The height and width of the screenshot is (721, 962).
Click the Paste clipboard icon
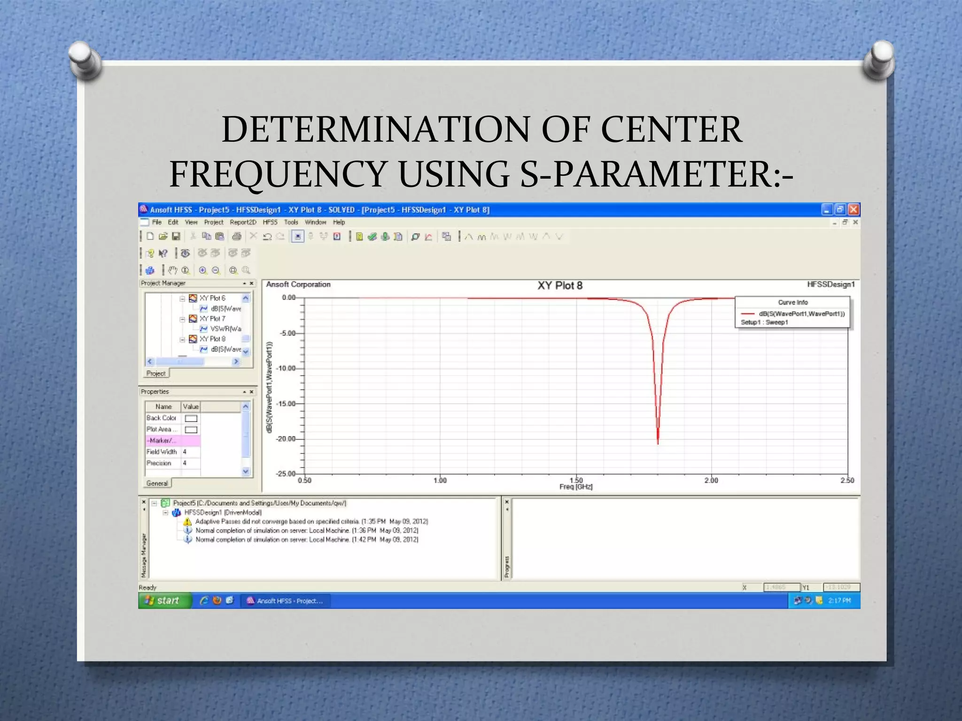point(219,237)
